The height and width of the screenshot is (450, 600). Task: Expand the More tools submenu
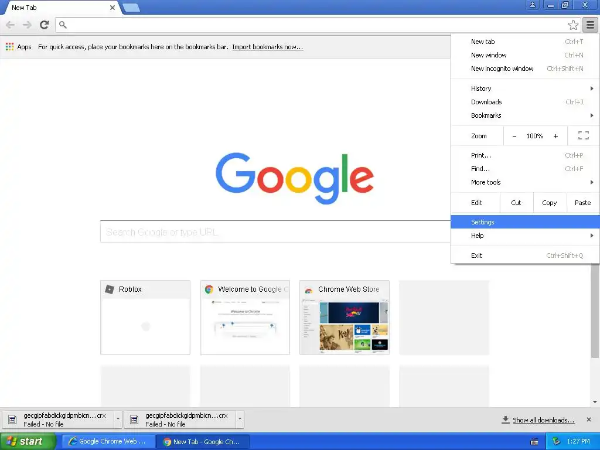coord(525,182)
